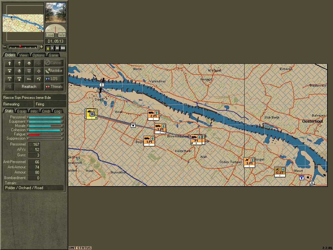Click the Lose gauge label

[x=49, y=35]
